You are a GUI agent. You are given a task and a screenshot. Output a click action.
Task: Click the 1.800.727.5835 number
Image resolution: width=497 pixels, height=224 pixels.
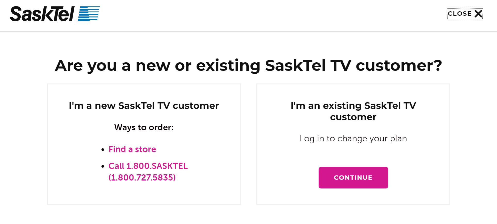click(142, 177)
